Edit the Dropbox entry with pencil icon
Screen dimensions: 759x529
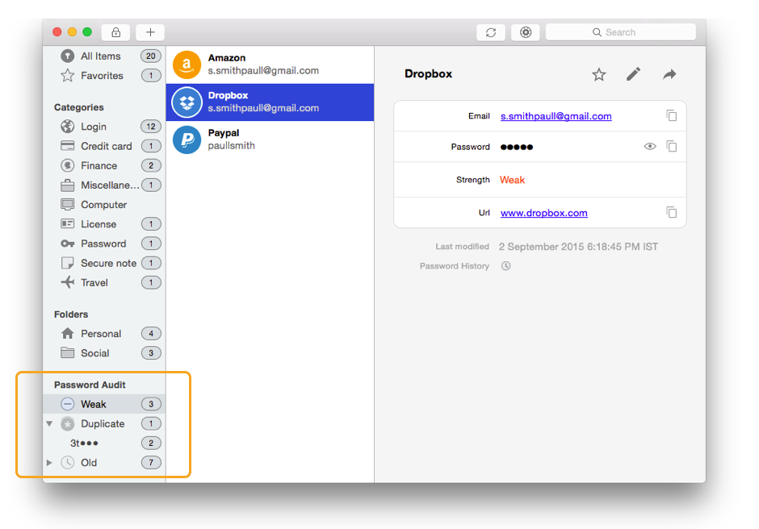pos(634,74)
